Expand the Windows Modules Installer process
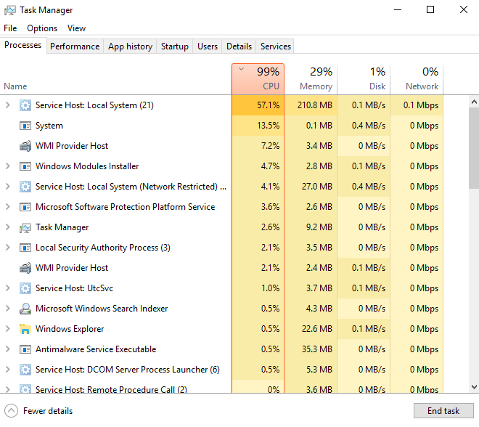This screenshot has width=479, height=427. click(8, 166)
